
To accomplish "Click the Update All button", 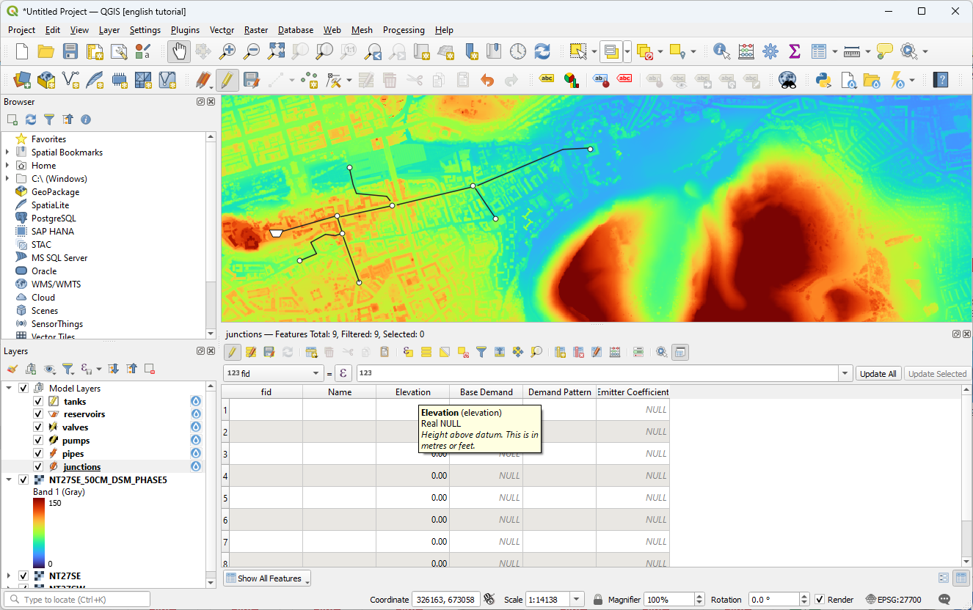I will (x=878, y=374).
